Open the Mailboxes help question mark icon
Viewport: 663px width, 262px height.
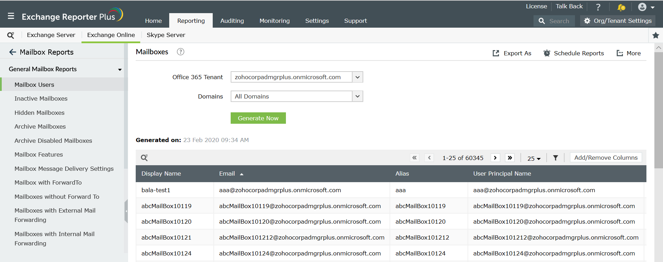click(180, 52)
